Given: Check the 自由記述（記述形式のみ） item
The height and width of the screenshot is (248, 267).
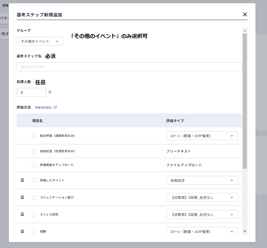Looking at the screenshot, I should click(x=34, y=151).
